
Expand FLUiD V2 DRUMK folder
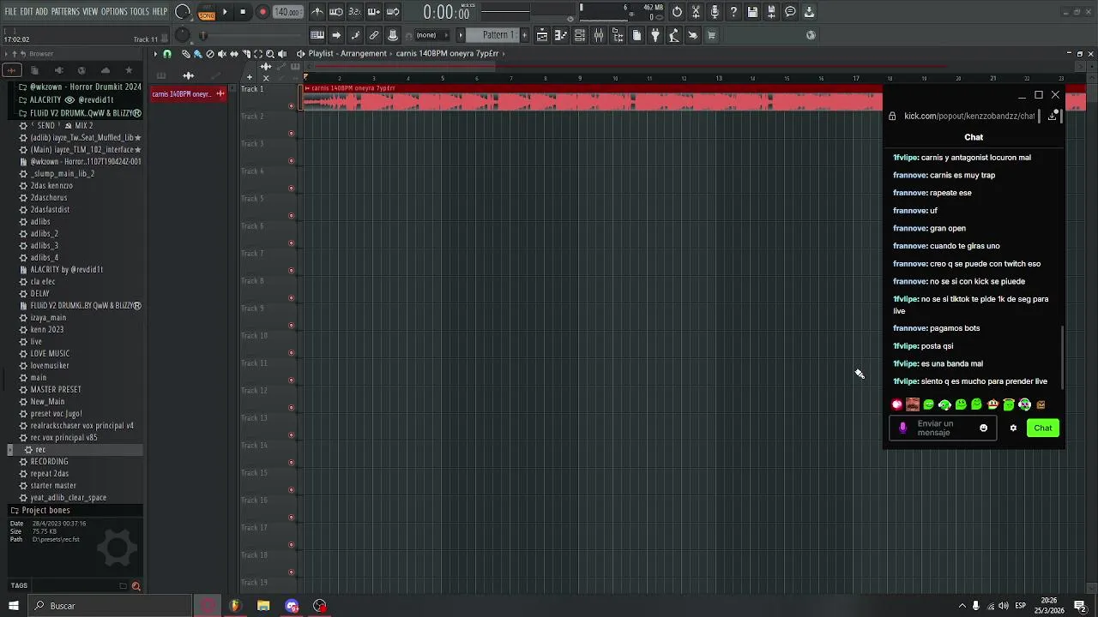click(x=78, y=112)
